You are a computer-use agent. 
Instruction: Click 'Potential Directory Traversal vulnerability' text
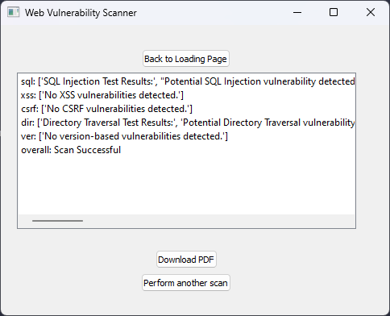click(x=269, y=123)
